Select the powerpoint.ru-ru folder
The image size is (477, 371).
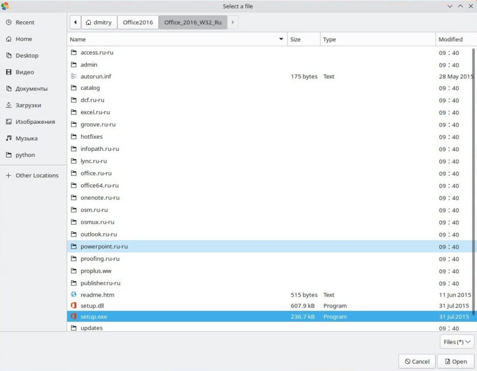tap(104, 247)
